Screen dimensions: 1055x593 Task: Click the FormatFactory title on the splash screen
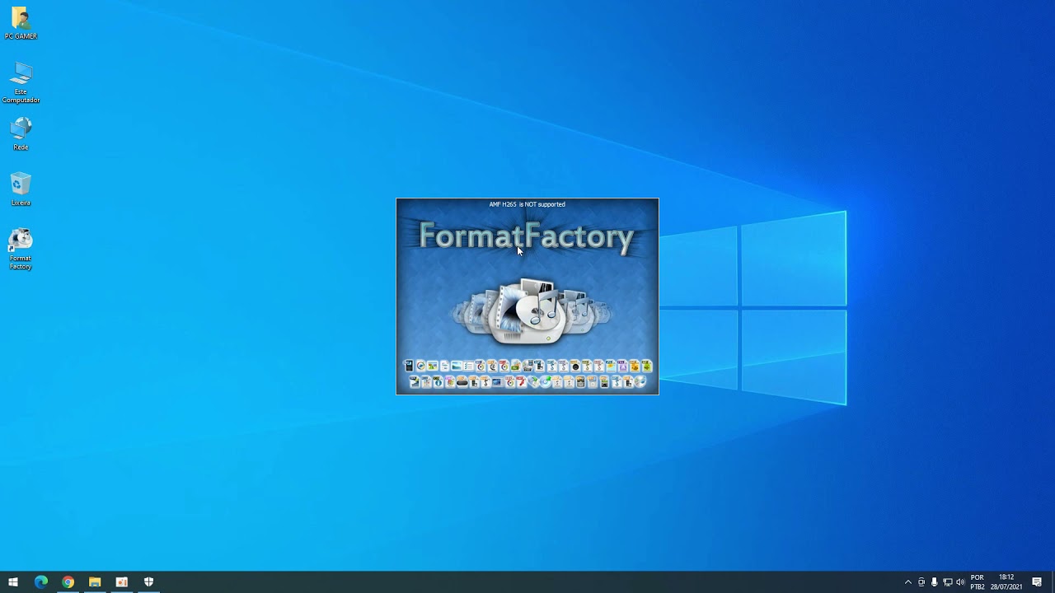pos(527,236)
